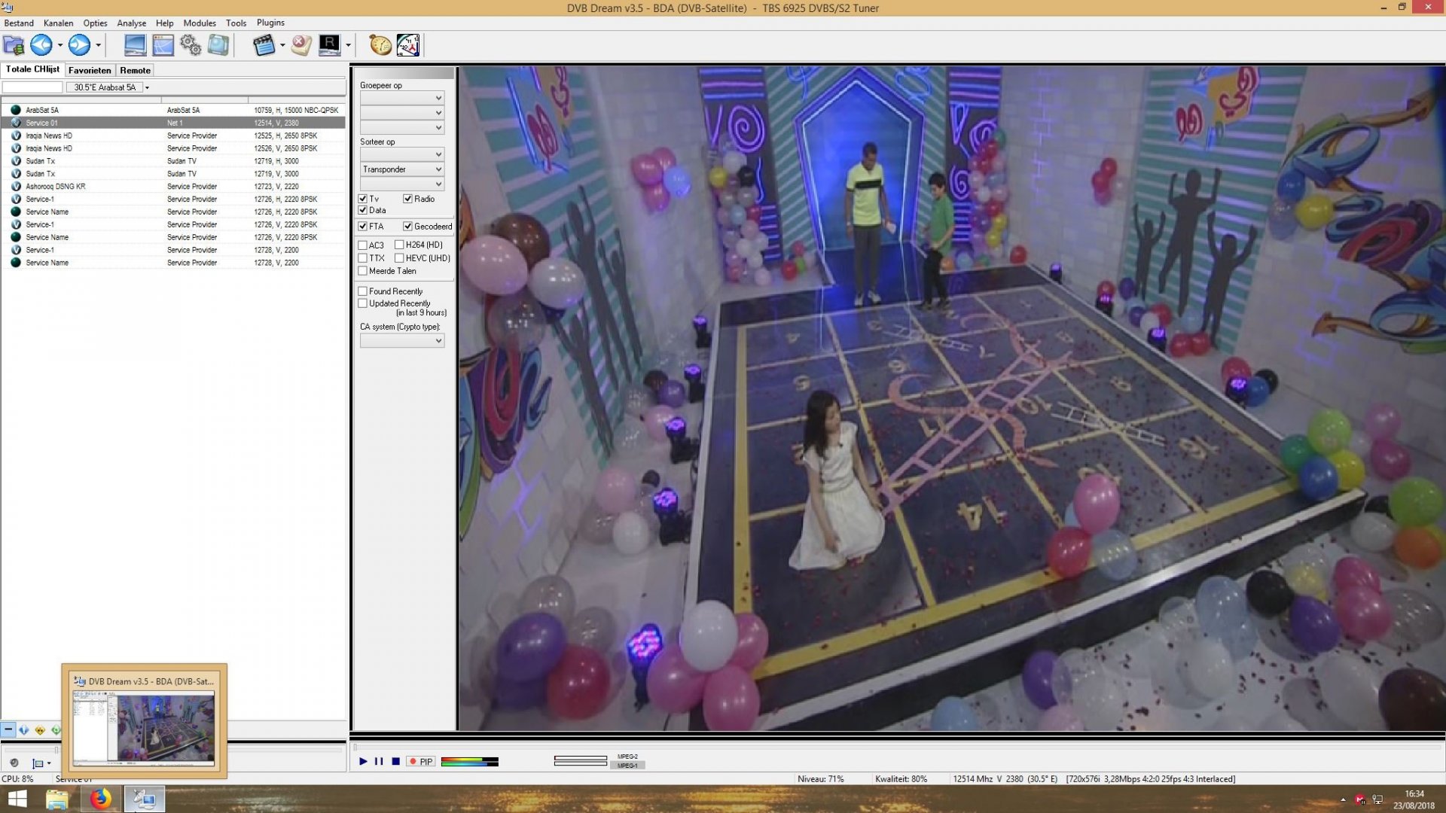
Task: Open the EPG clock icon on toolbar
Action: click(380, 45)
